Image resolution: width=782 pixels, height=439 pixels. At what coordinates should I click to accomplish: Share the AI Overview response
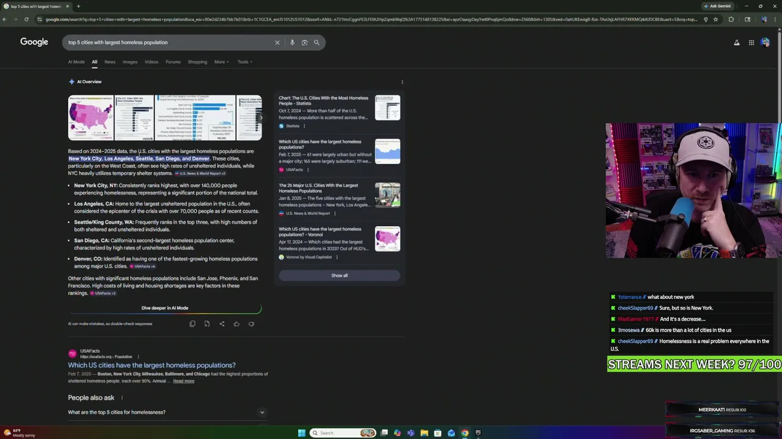tap(222, 324)
